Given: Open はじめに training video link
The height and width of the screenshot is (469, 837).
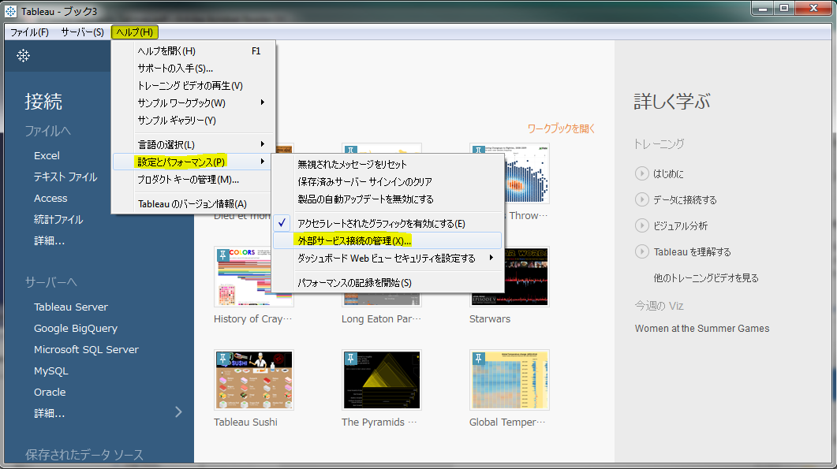Looking at the screenshot, I should coord(668,174).
